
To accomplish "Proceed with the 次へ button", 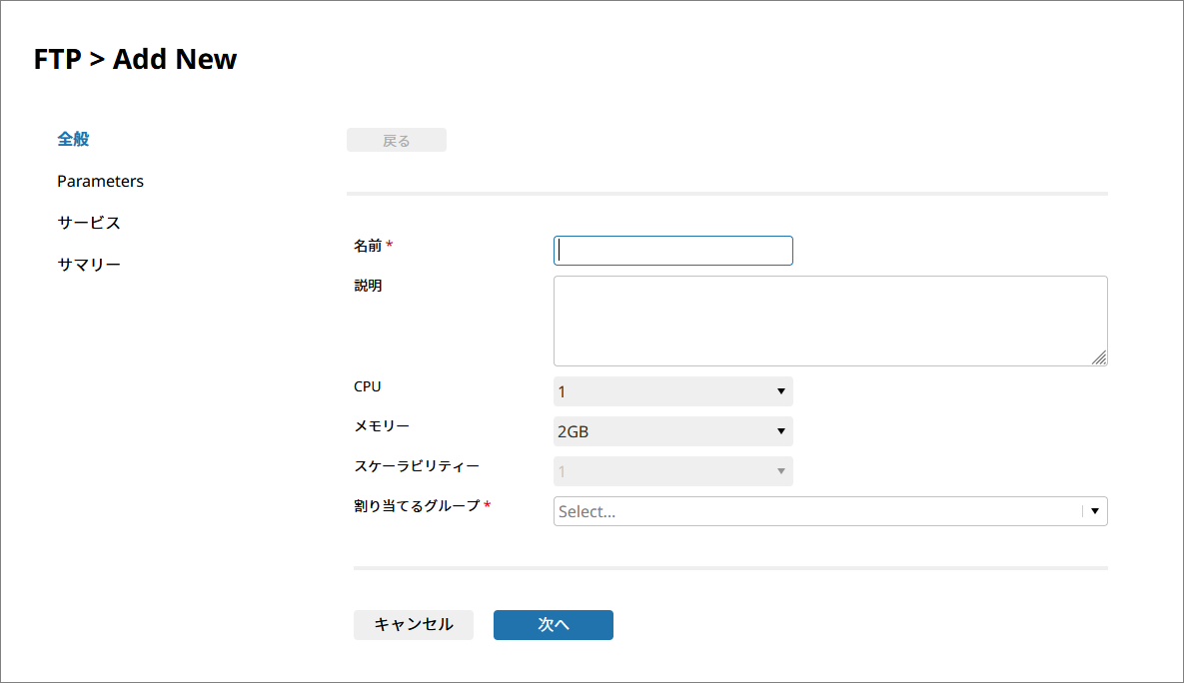I will pos(553,624).
